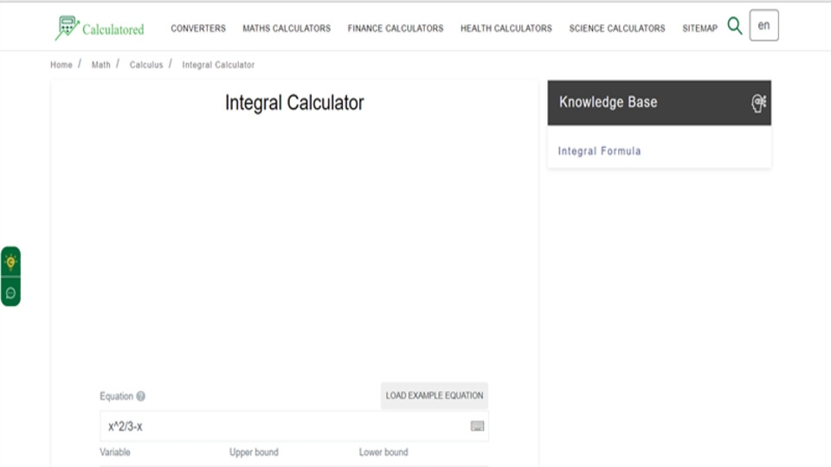Click the lightbulb side widget icon
Image resolution: width=831 pixels, height=467 pixels.
click(x=10, y=262)
